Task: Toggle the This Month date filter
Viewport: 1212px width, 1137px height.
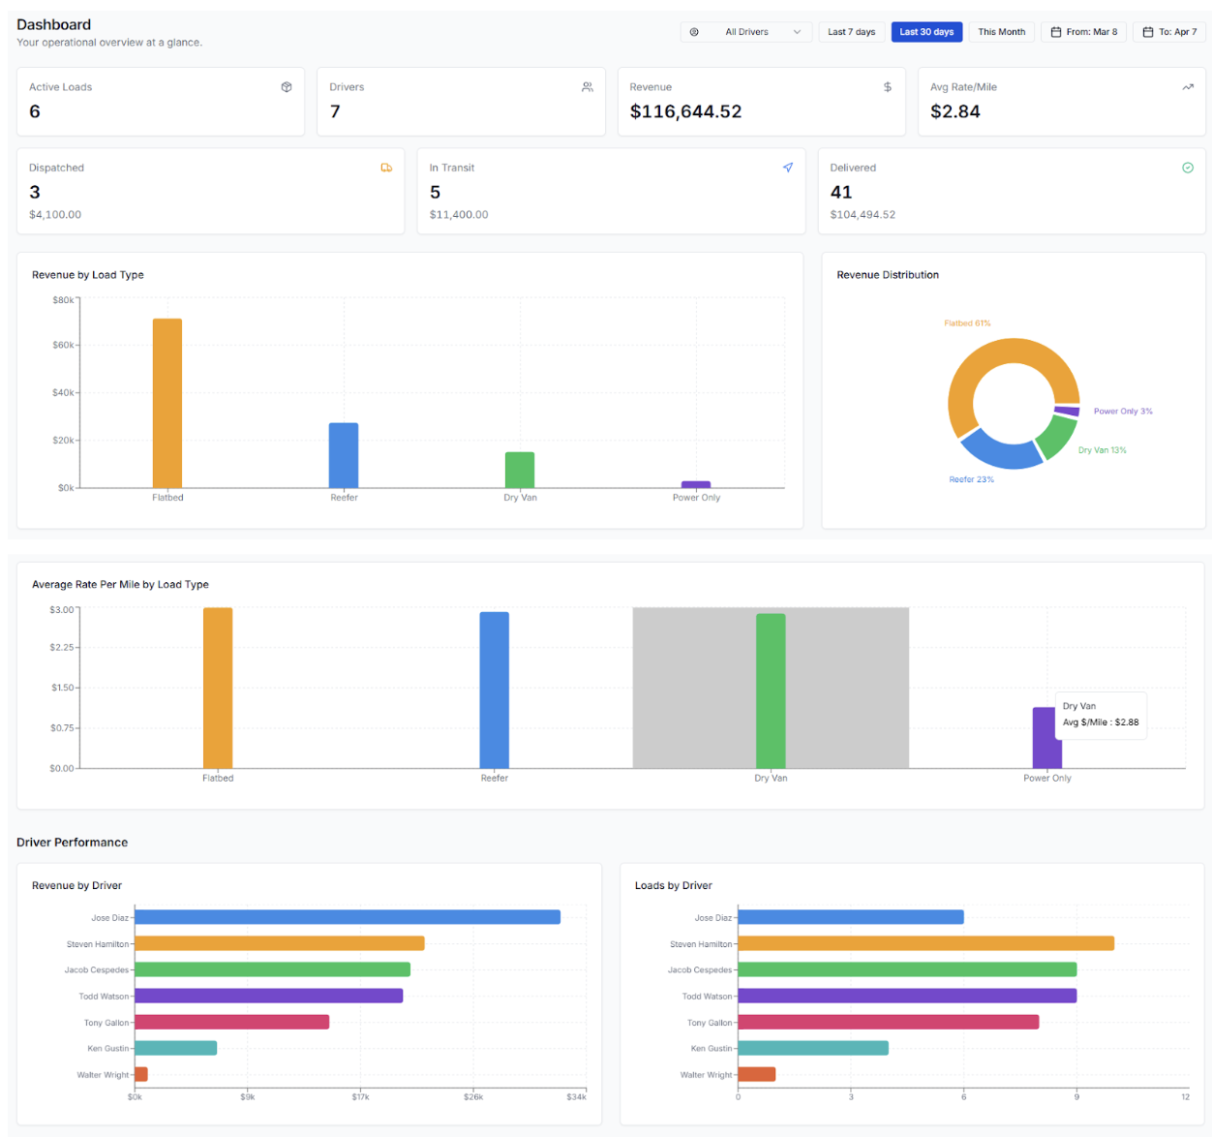Action: [x=1001, y=31]
